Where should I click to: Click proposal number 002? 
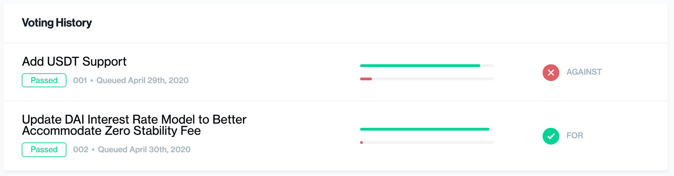80,150
